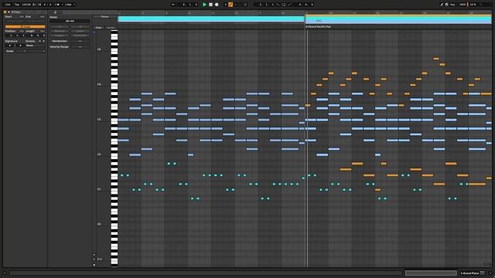This screenshot has width=495, height=278.
Task: Click the device view icon beside 1-Grand Piano
Action: pos(483,273)
